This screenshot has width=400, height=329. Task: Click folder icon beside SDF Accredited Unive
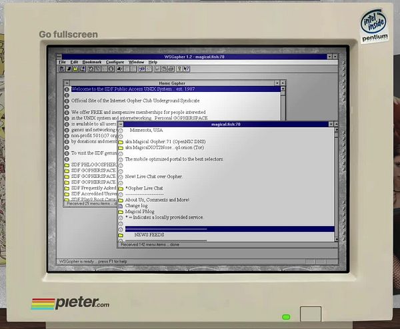[67, 194]
